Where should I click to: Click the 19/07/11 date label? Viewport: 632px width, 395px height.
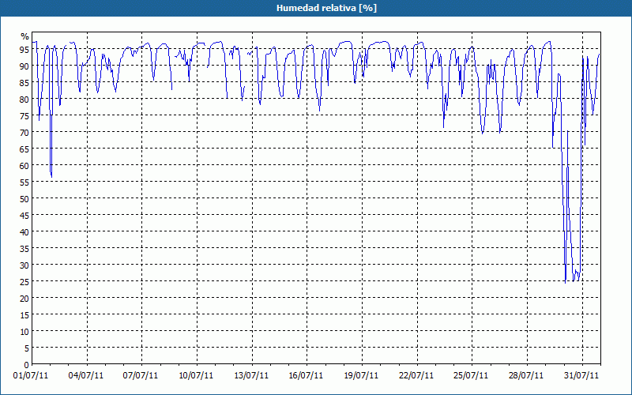tap(361, 376)
